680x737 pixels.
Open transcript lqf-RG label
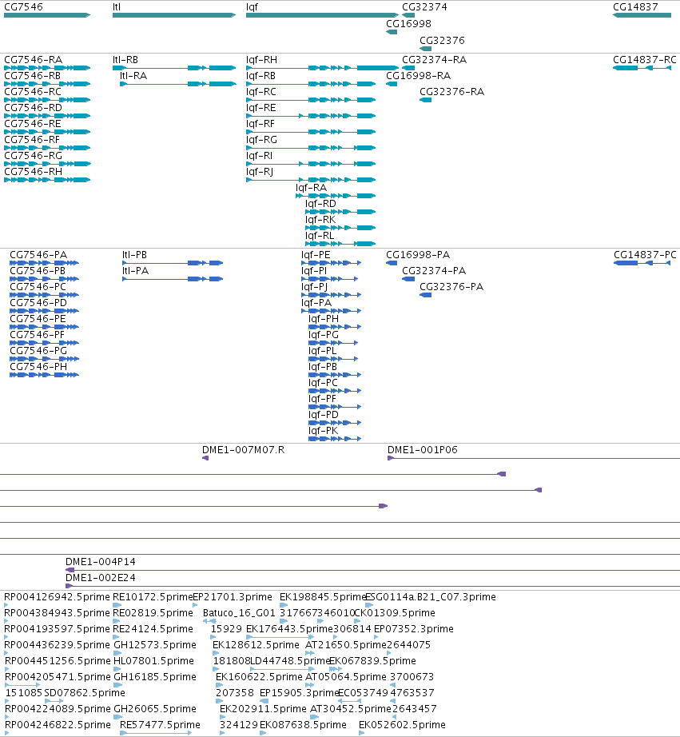[262, 140]
